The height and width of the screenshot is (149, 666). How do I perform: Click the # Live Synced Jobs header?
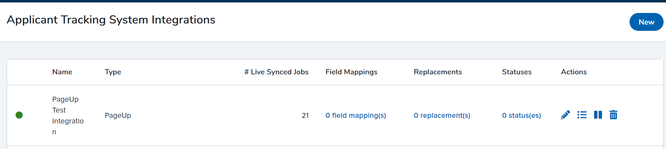(276, 72)
